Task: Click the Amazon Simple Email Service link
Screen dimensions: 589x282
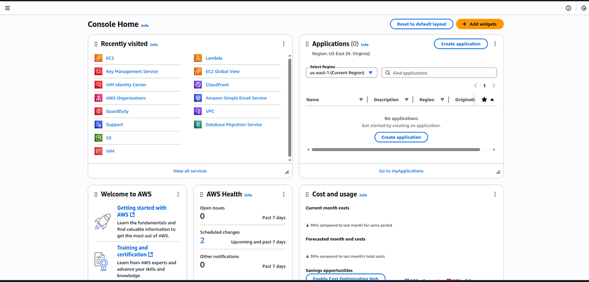Action: [236, 98]
